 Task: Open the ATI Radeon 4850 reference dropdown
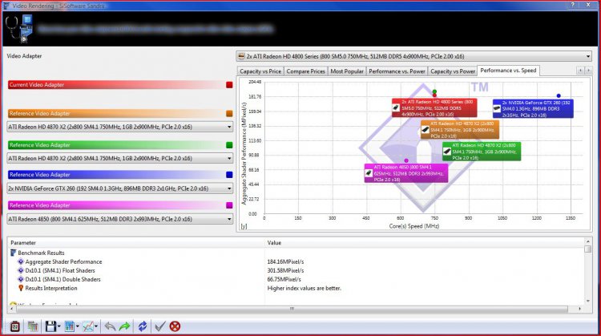(120, 219)
